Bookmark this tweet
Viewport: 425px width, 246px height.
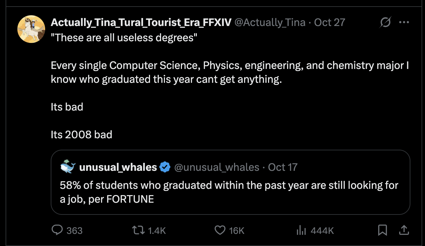pyautogui.click(x=382, y=230)
